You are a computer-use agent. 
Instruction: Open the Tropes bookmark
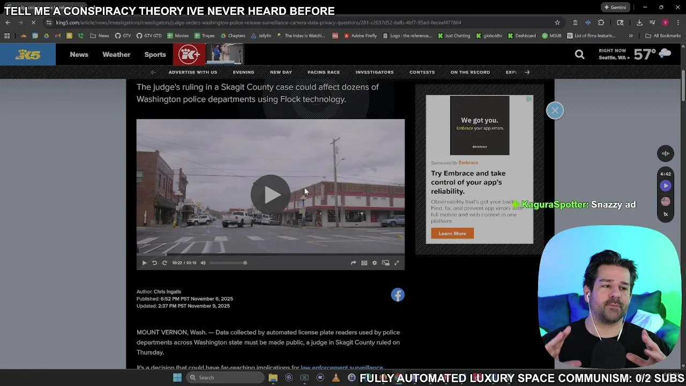coord(205,36)
